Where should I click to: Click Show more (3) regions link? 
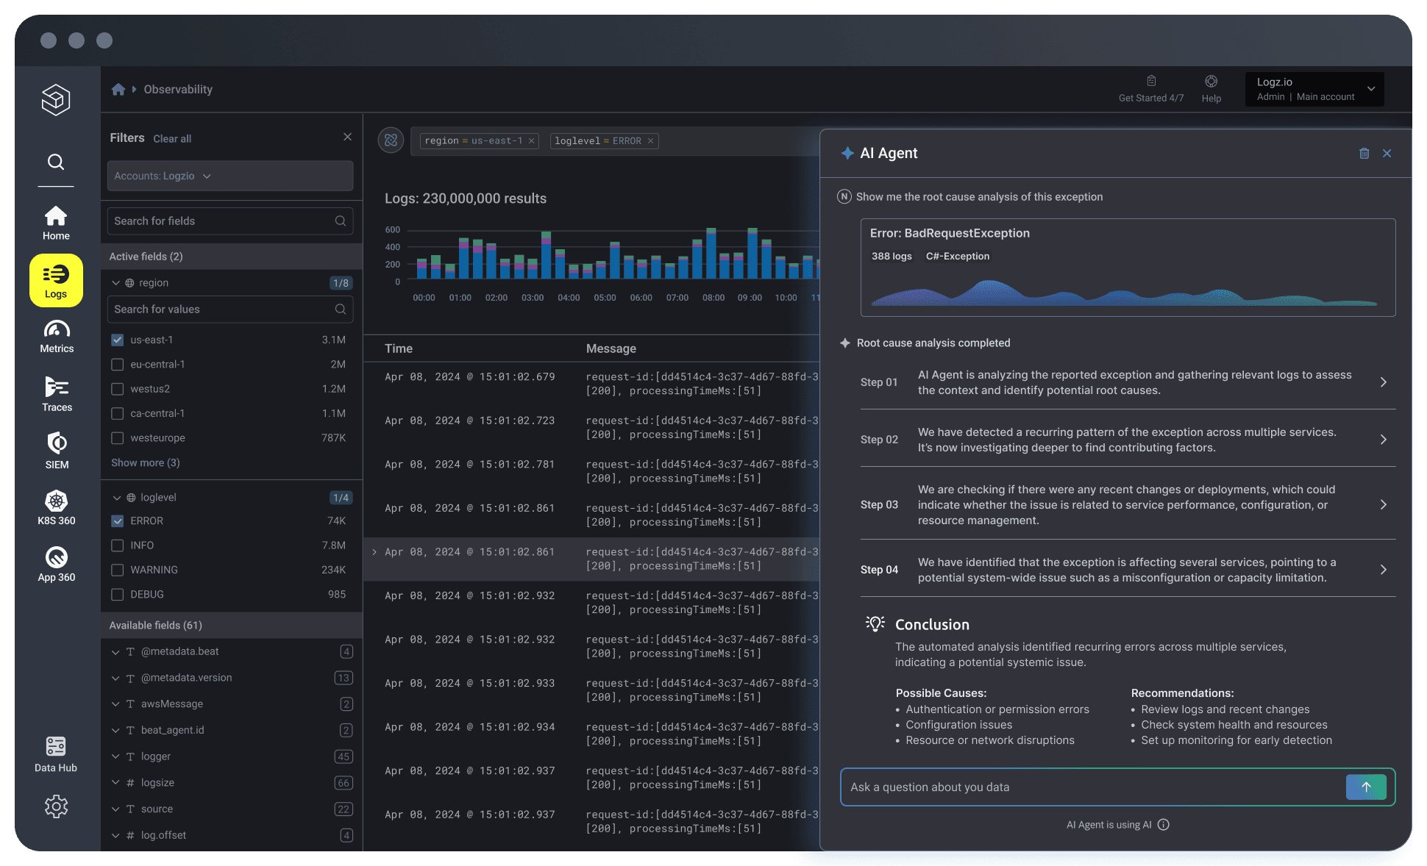pos(145,462)
